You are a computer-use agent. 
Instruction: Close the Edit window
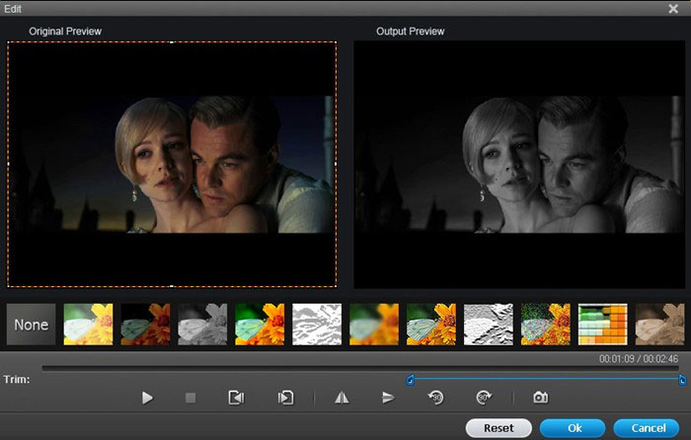click(x=673, y=8)
